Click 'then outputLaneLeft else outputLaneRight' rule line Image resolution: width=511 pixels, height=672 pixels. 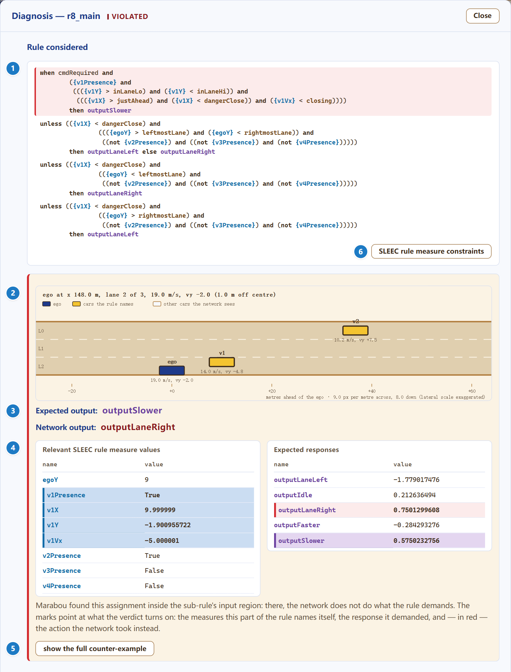142,152
